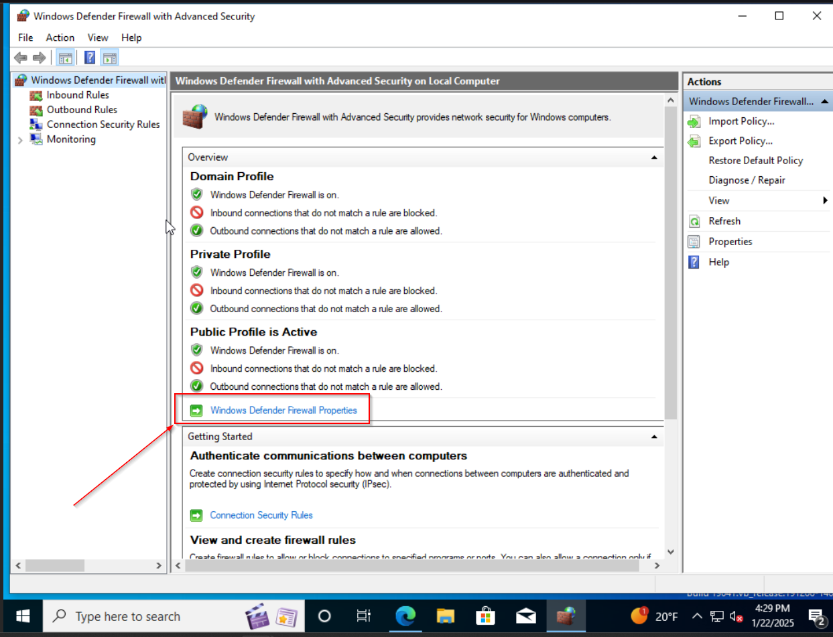Click Export Policy action
This screenshot has height=637, width=833.
(741, 141)
